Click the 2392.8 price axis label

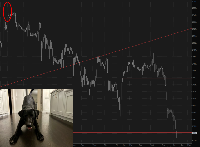[x=195, y=112]
